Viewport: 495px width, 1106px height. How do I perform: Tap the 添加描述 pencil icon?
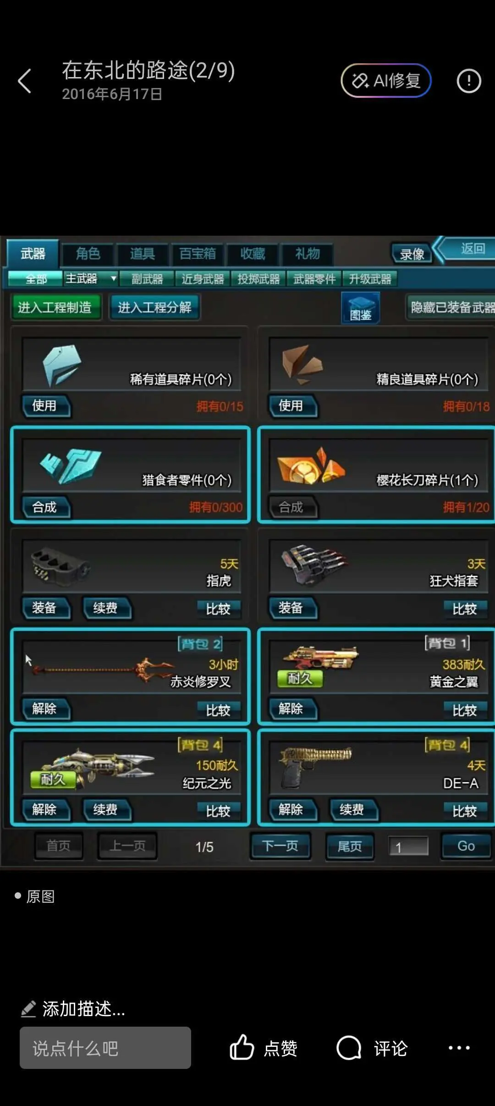28,1009
